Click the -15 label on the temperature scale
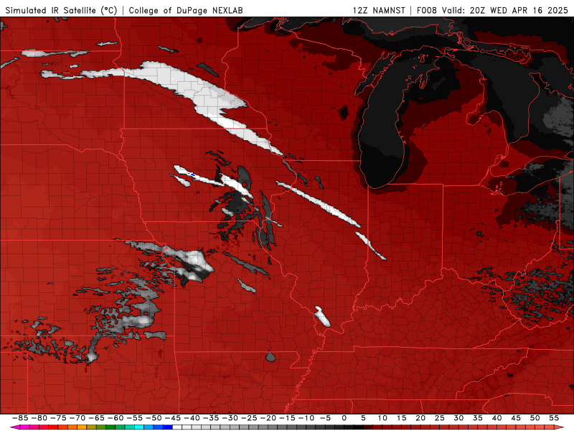The width and height of the screenshot is (574, 431). pyautogui.click(x=286, y=418)
